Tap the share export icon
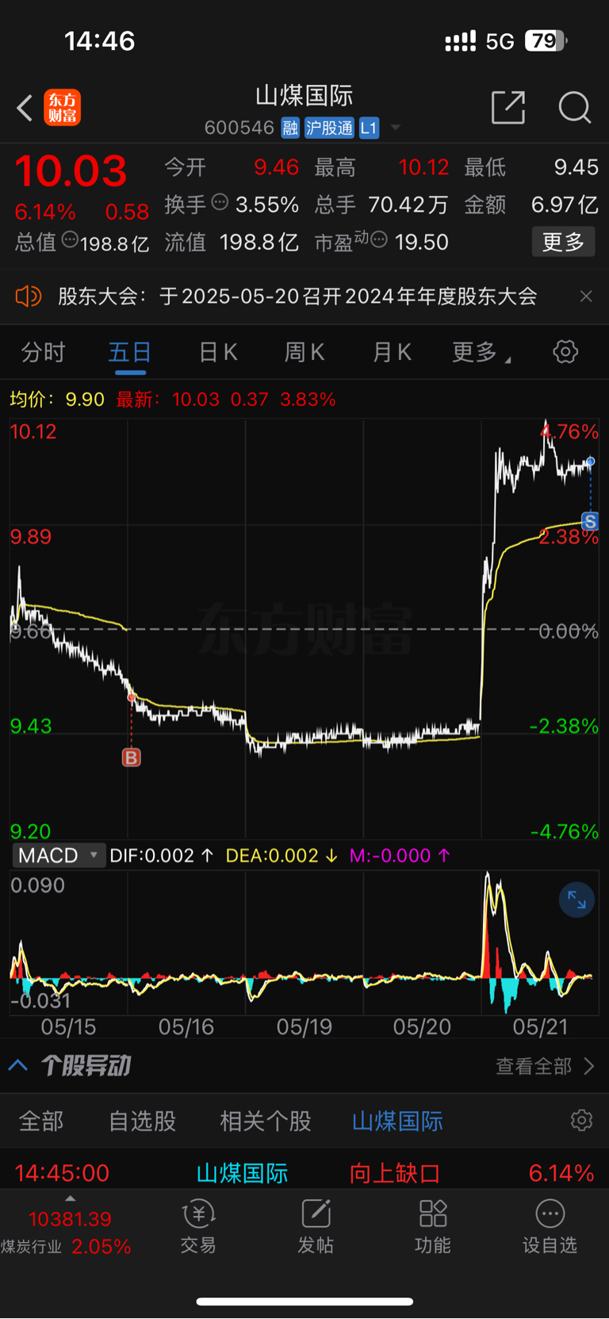This screenshot has height=1319, width=609. point(508,107)
